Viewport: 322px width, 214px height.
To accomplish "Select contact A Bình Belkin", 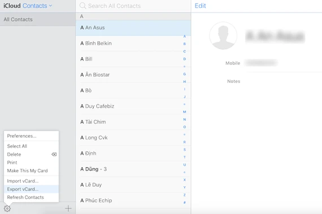I will pyautogui.click(x=133, y=43).
